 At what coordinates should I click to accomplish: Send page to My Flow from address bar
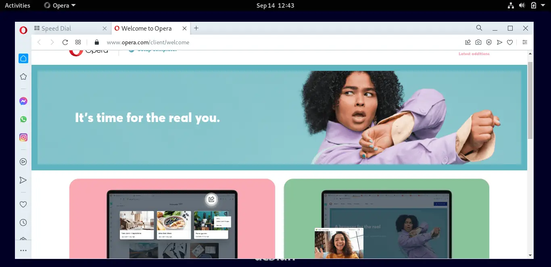tap(499, 42)
